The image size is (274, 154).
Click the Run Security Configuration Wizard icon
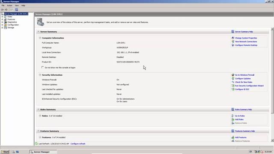tap(233, 86)
